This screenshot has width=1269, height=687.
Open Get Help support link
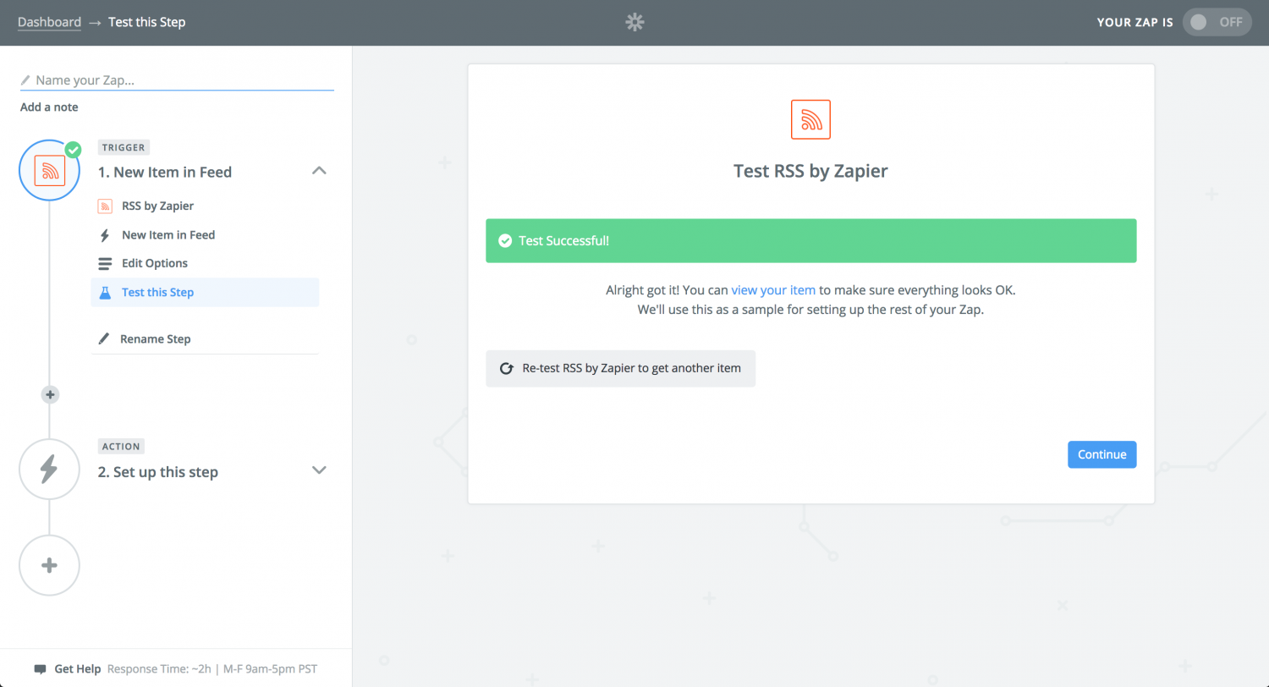coord(78,669)
